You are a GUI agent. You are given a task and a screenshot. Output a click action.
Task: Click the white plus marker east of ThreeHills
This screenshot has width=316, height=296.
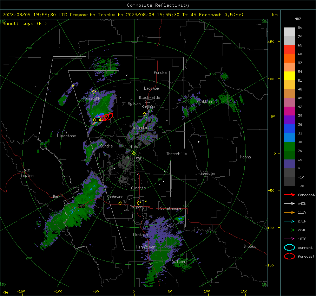[x=198, y=141]
